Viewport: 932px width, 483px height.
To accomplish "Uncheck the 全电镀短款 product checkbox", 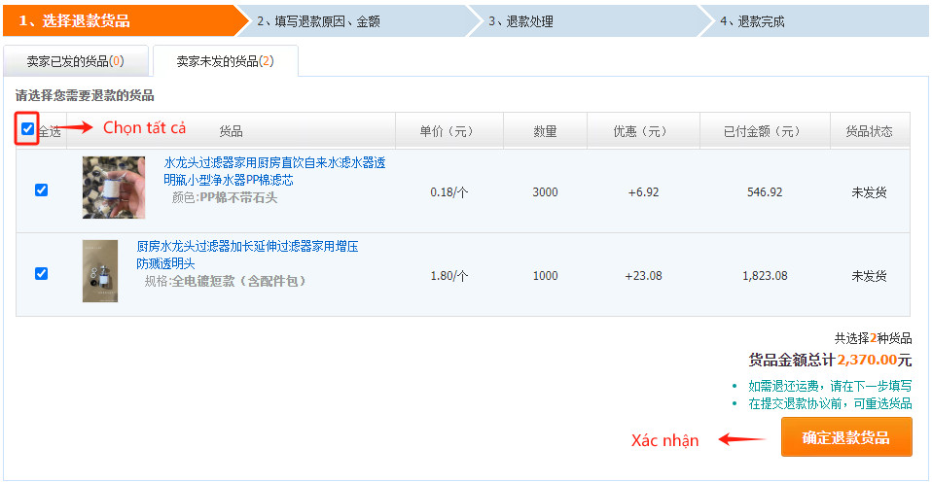I will pos(41,274).
